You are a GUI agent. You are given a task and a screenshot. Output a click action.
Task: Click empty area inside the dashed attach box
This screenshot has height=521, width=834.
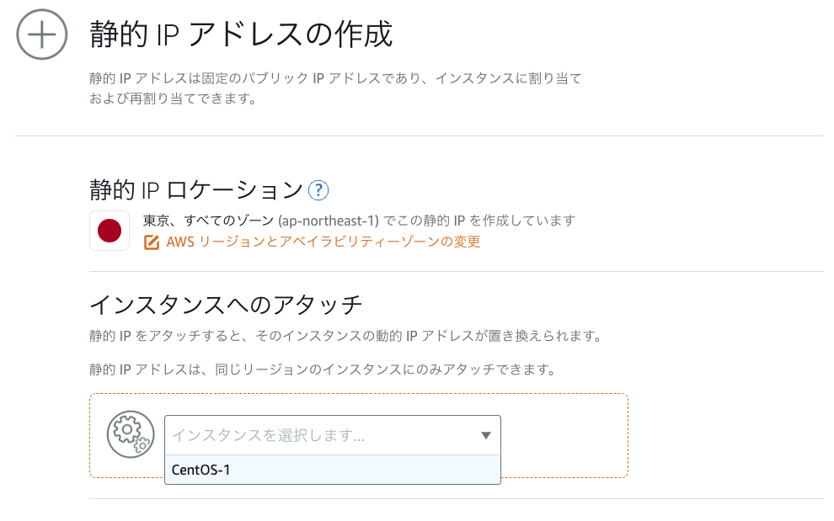point(564,435)
